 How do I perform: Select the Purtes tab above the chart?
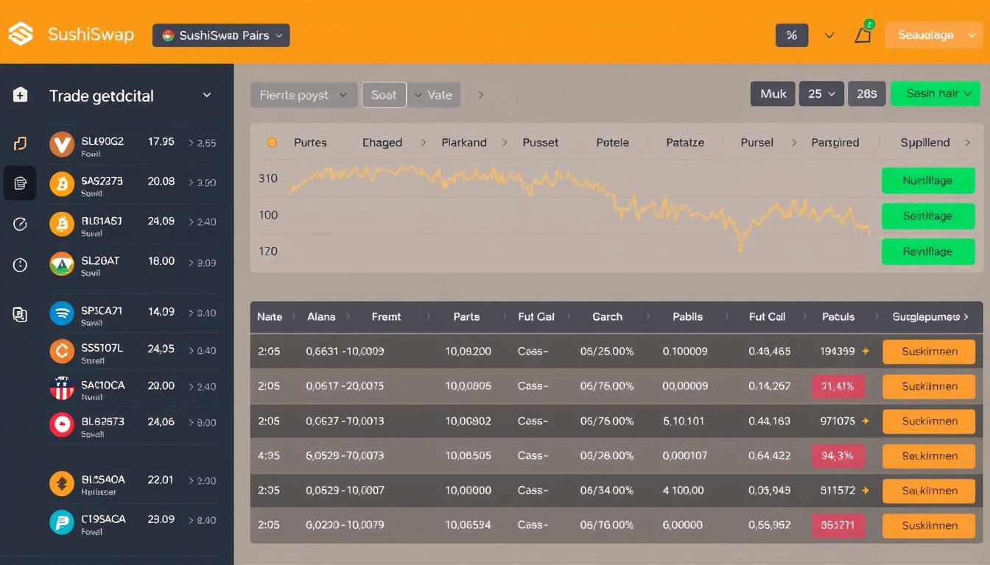[310, 142]
